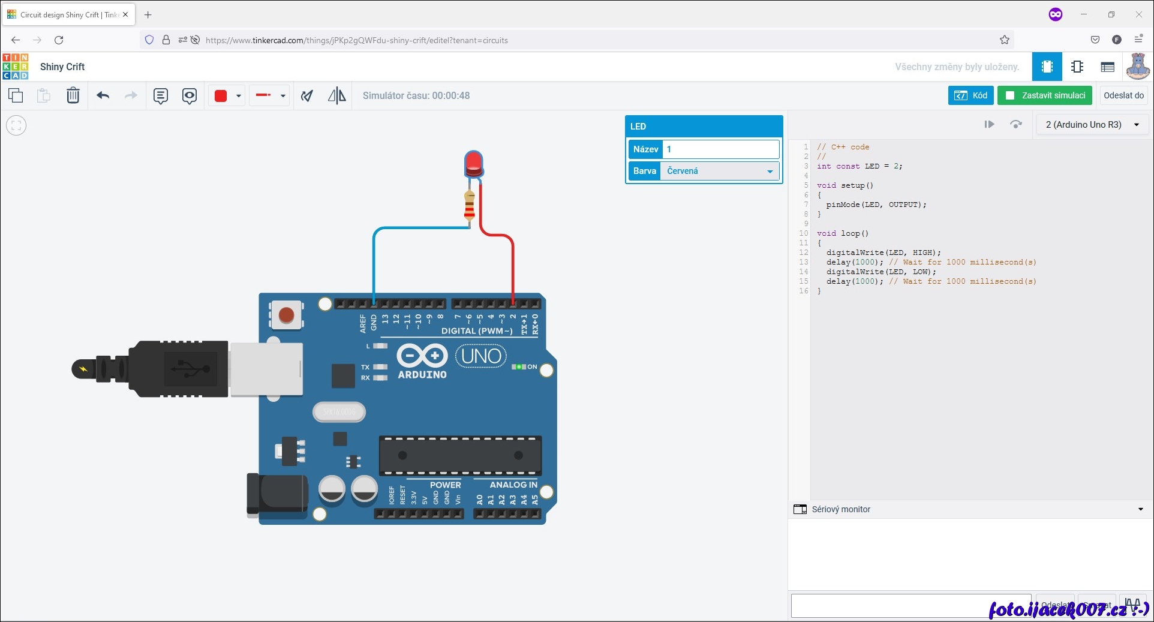This screenshot has height=622, width=1154.
Task: Click the Circuit design Shiny Crift tab
Action: tap(66, 14)
